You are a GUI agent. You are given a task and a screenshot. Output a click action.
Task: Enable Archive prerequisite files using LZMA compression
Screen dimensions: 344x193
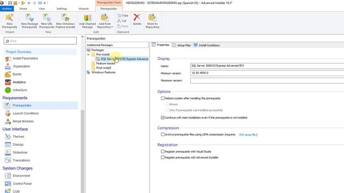pos(162,135)
